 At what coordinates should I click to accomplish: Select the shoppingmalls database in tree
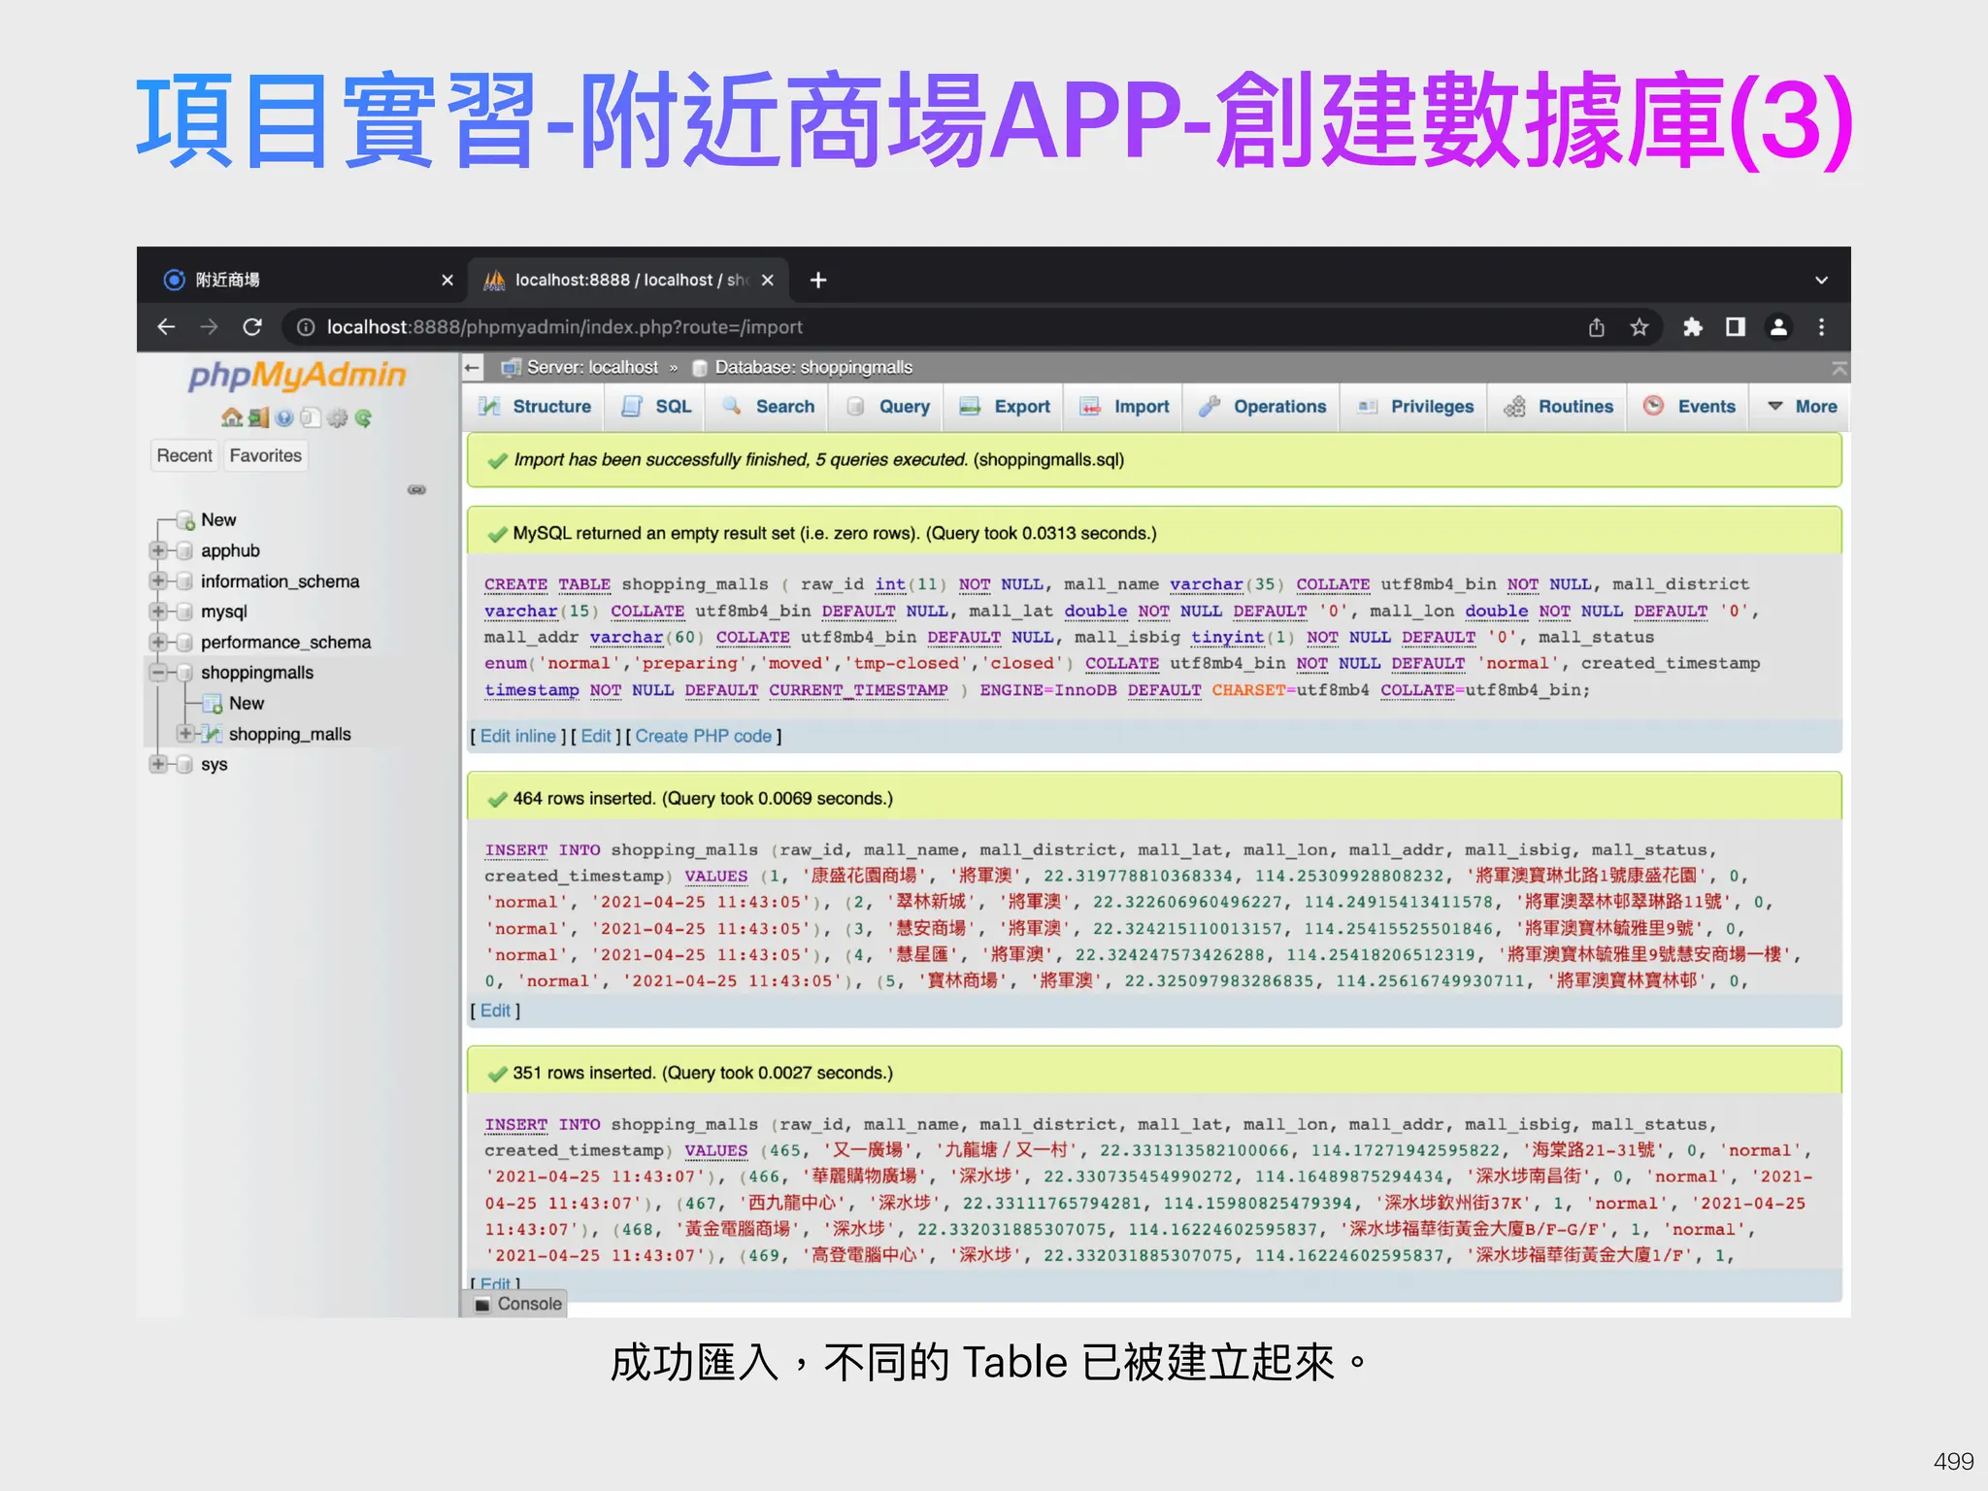257,673
